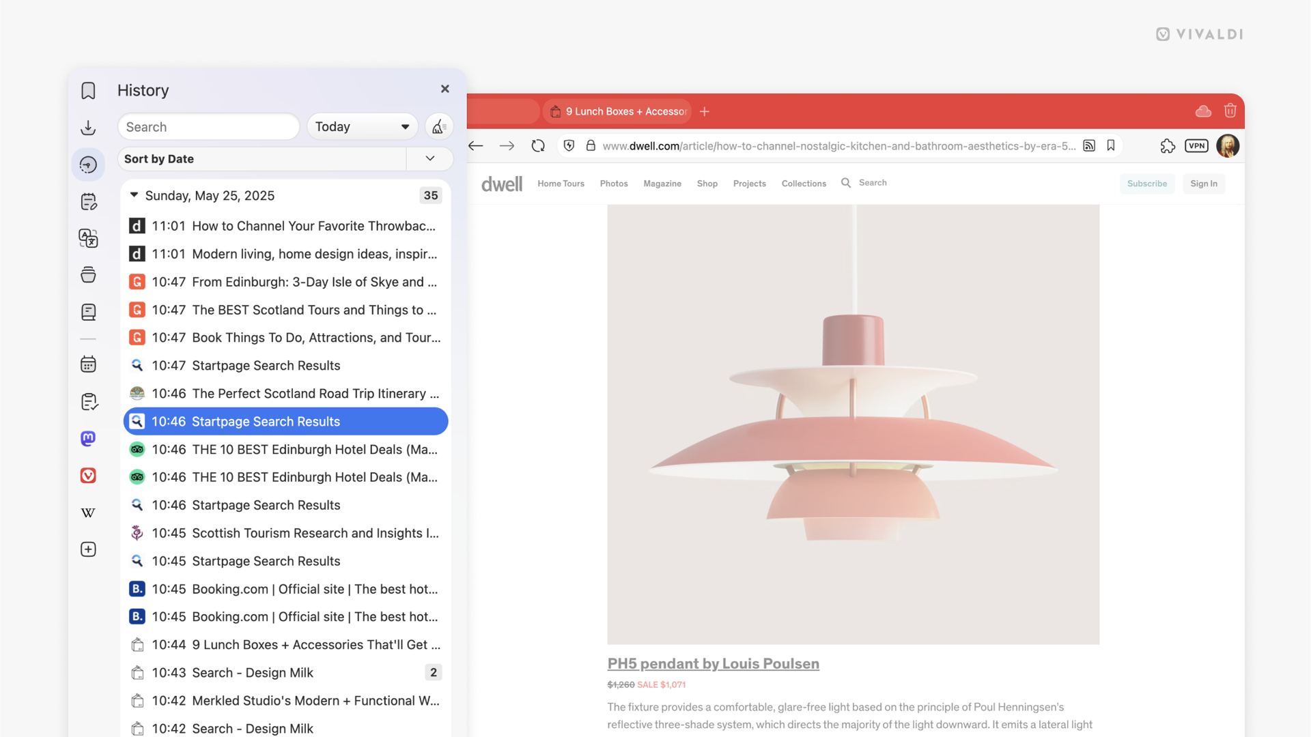The height and width of the screenshot is (737, 1311).
Task: Click the clear browsing data broom icon
Action: point(438,127)
